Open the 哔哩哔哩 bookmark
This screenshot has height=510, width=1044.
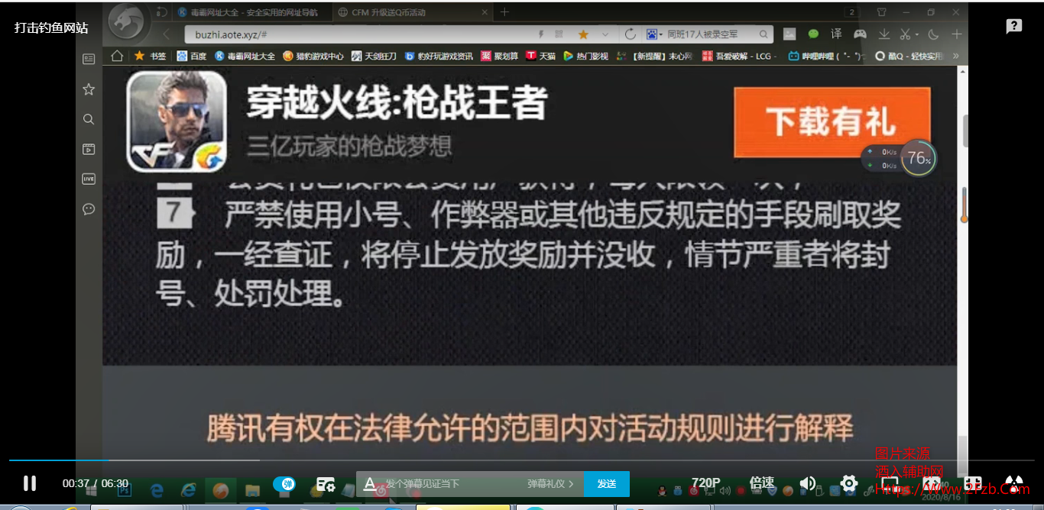(x=828, y=56)
